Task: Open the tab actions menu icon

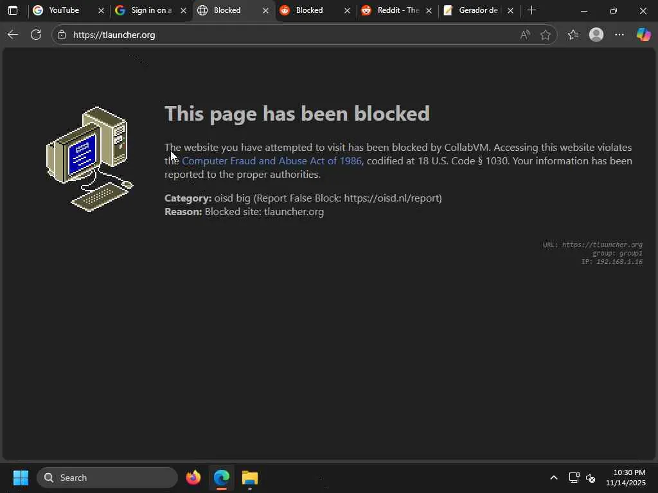Action: click(x=13, y=10)
